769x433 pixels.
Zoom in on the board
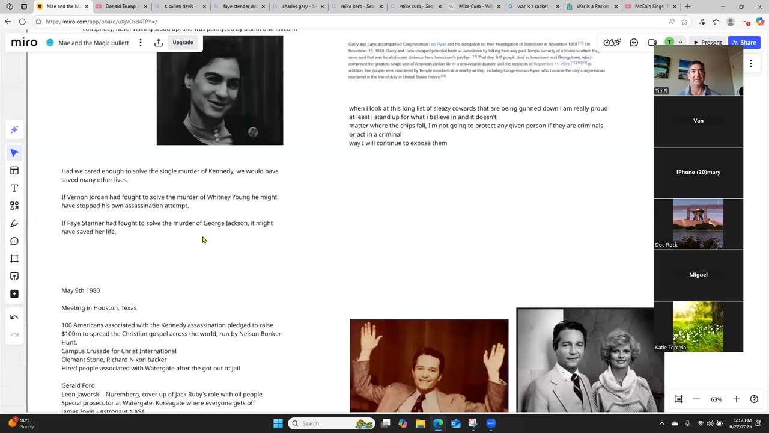[x=736, y=399]
